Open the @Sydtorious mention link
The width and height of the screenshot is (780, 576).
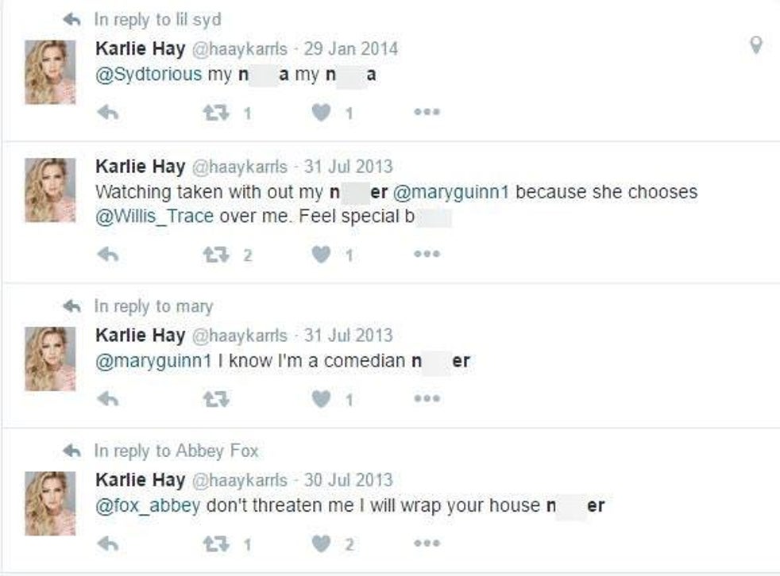point(149,74)
